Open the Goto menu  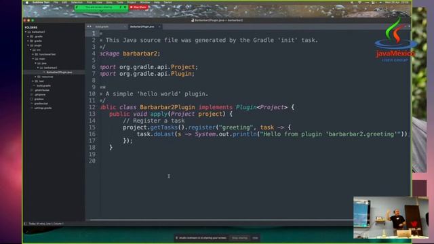(x=109, y=2)
